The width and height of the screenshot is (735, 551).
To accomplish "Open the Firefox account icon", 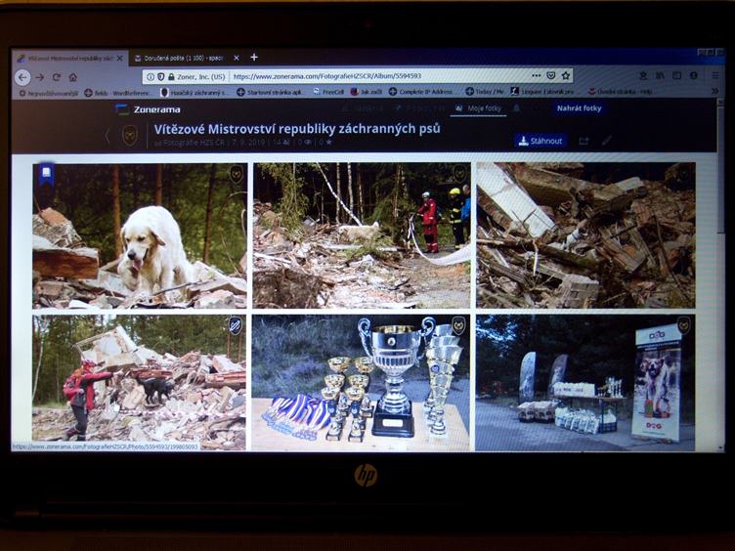I will 694,75.
